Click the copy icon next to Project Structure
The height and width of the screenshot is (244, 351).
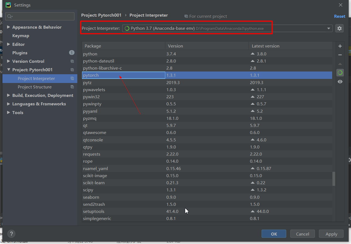72,87
